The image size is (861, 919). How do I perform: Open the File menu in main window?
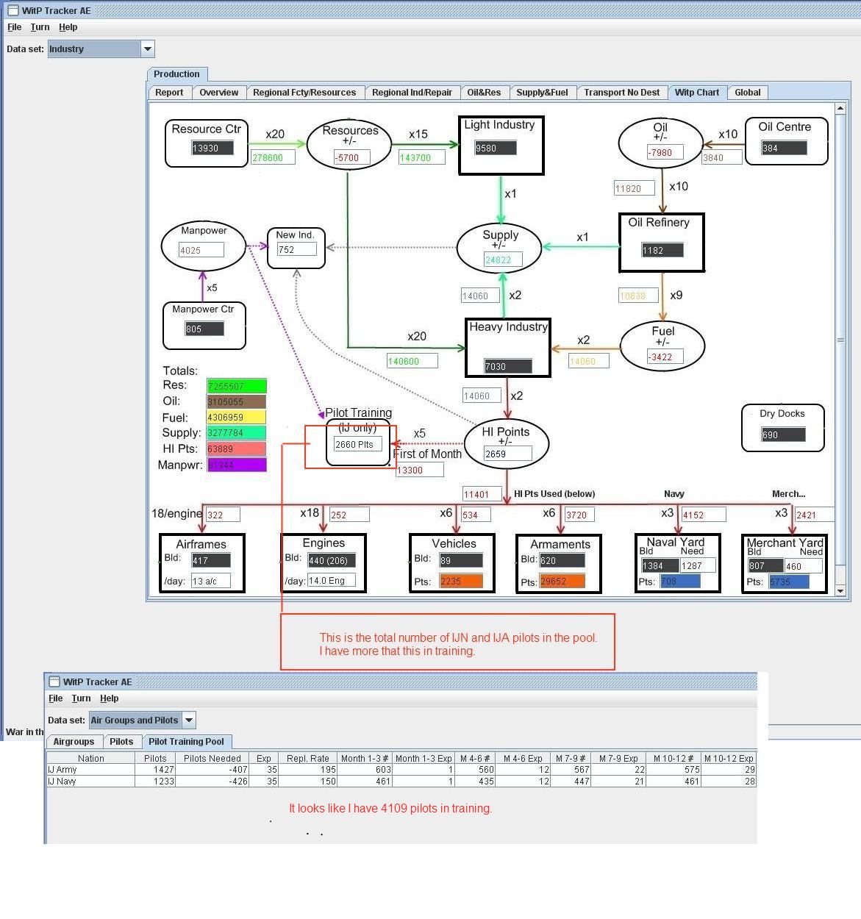point(14,27)
